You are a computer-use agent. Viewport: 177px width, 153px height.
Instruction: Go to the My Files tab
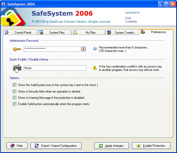[x=88, y=32]
